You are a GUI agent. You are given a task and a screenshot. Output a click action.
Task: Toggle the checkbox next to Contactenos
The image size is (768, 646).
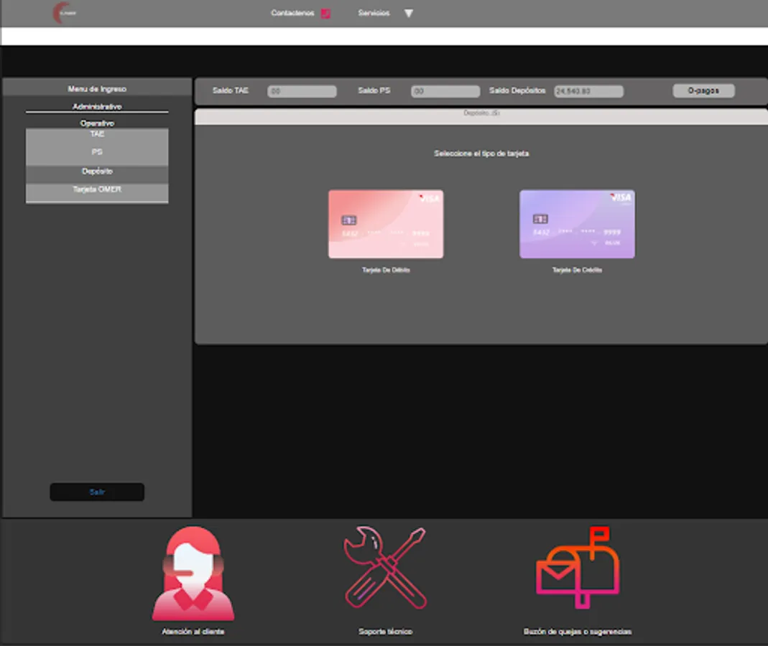(x=325, y=13)
